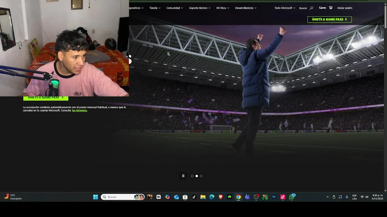The image size is (387, 217).
Task: Open the Wi-Fi network settings icon
Action: pos(362,197)
